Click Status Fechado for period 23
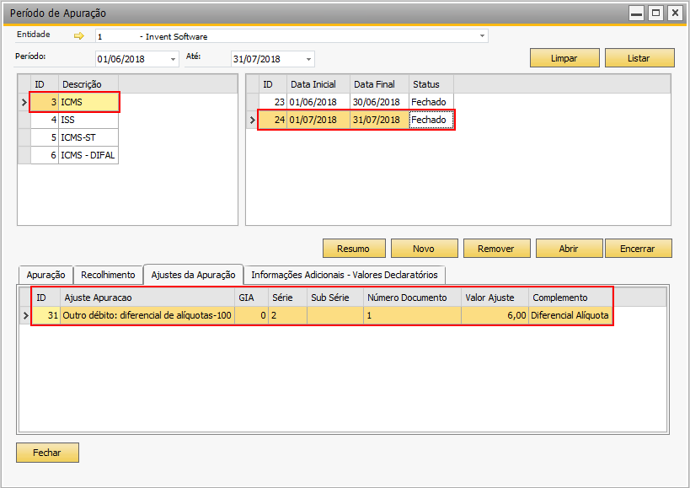Image resolution: width=690 pixels, height=488 pixels. [x=431, y=102]
